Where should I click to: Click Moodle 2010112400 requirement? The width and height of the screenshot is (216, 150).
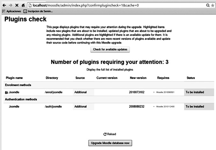pos(165,107)
